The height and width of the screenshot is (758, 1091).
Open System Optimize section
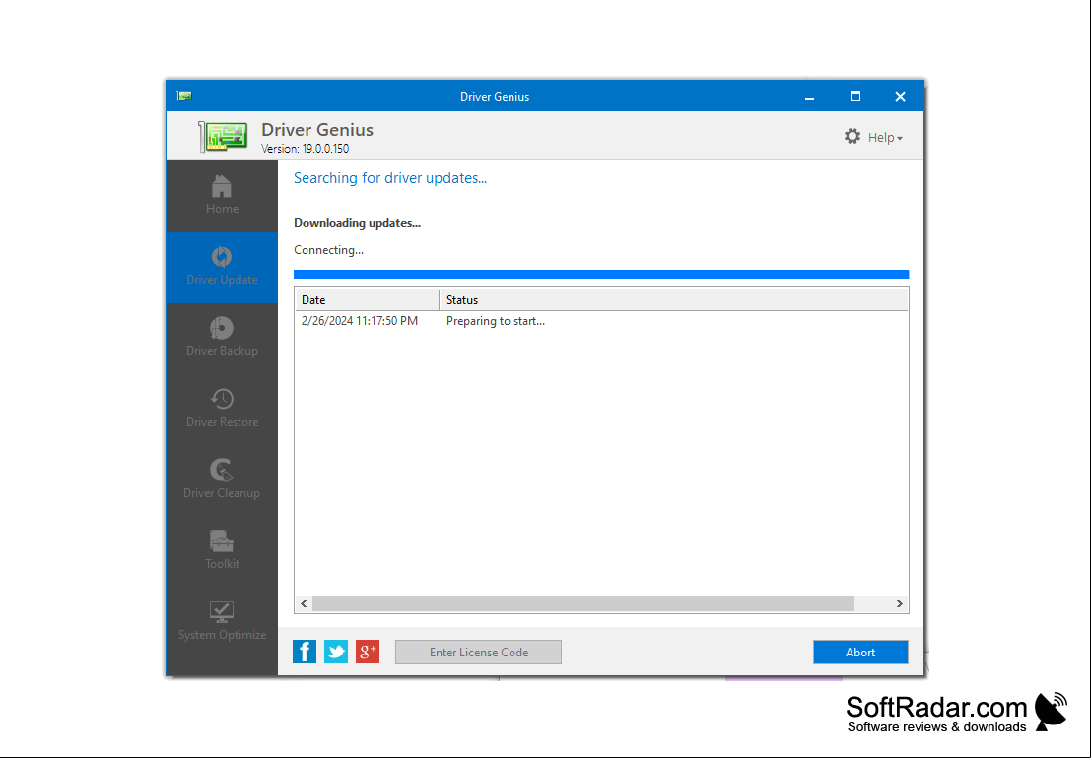tap(222, 622)
